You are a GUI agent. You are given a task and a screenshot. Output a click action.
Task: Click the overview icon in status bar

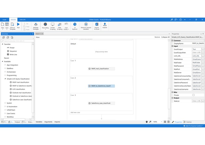(168, 122)
